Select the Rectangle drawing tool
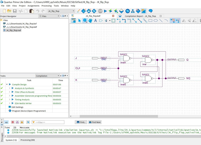 click(150, 21)
